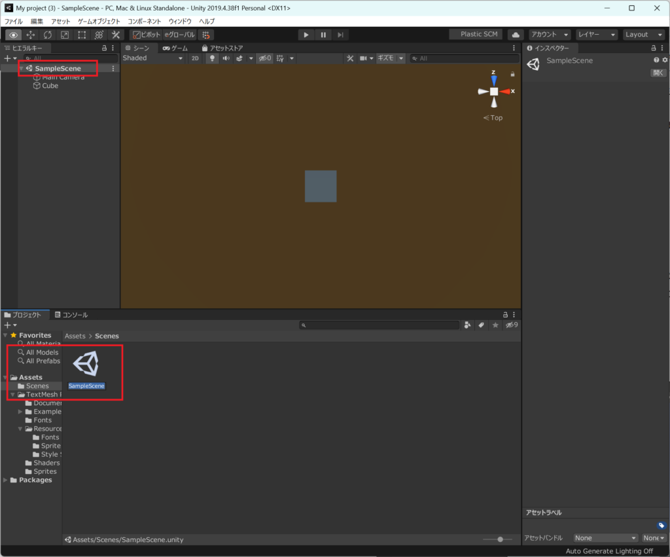
Task: Open the Shaded draw mode dropdown
Action: click(152, 58)
